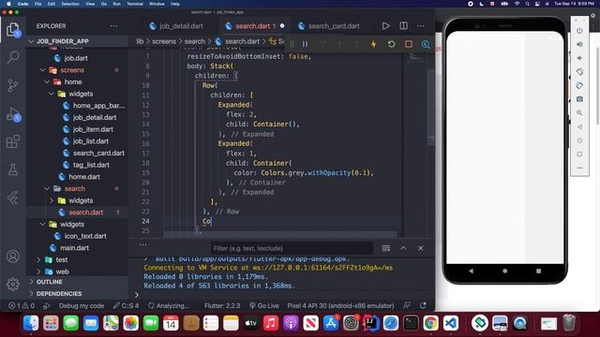
Task: Rotate the emulator left
Action: 579,72
